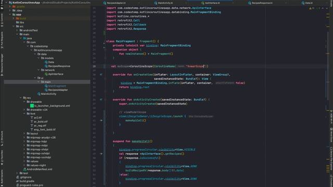Select the MainActivity file in project tree
Screen dimensions: 333x187
coord(47,94)
